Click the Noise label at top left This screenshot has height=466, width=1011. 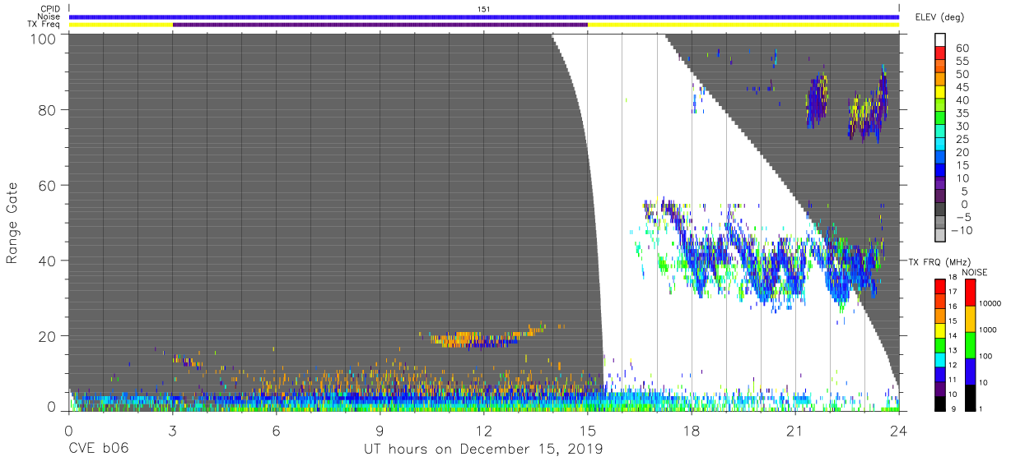[x=49, y=16]
